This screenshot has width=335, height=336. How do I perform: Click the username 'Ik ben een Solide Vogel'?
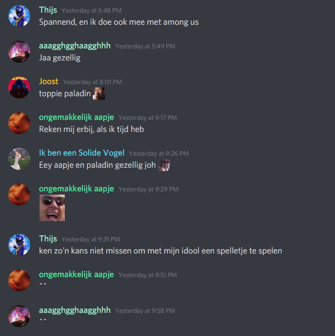82,153
